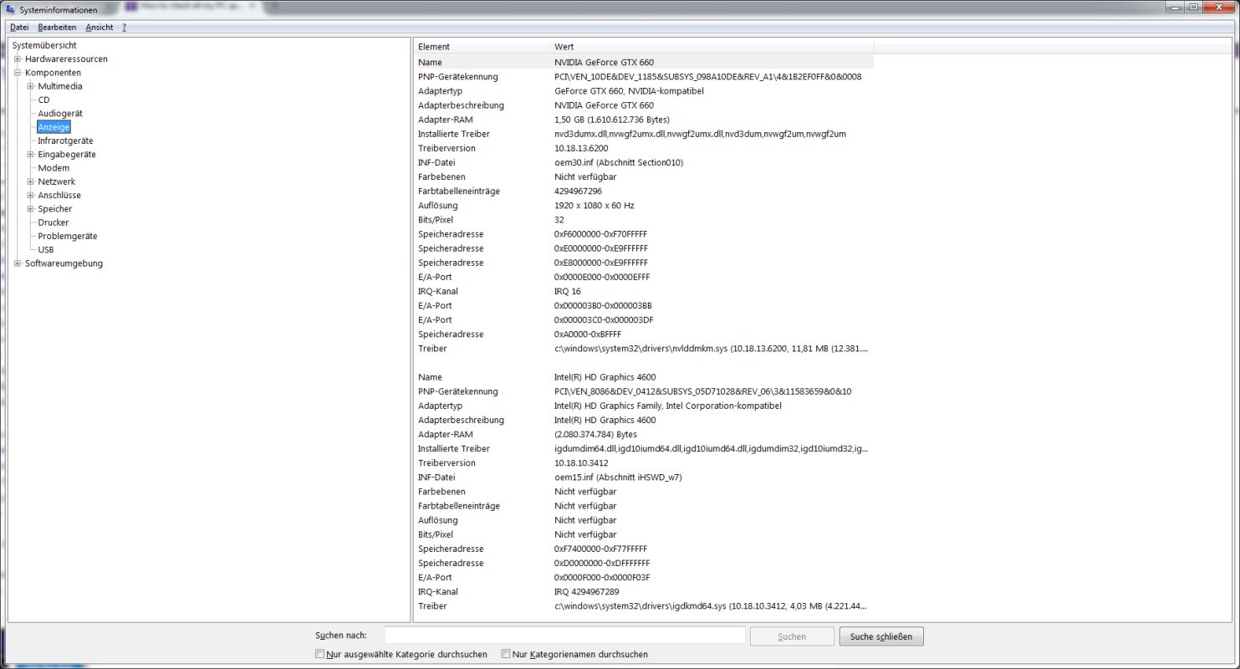Click the Element column header
1240x669 pixels.
[x=482, y=46]
